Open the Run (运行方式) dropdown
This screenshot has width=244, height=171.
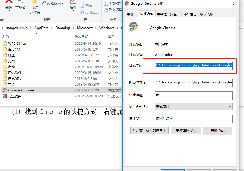point(194,107)
